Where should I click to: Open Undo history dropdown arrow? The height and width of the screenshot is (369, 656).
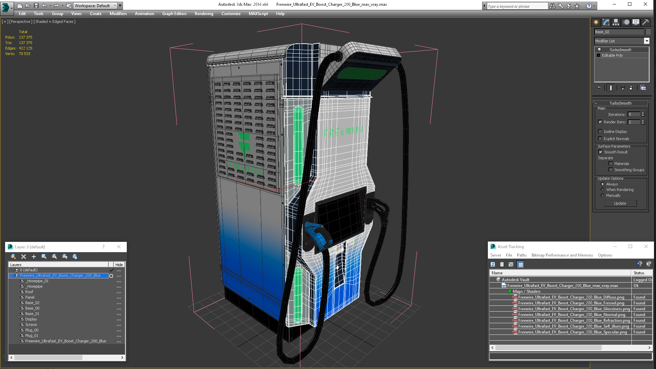pos(50,5)
